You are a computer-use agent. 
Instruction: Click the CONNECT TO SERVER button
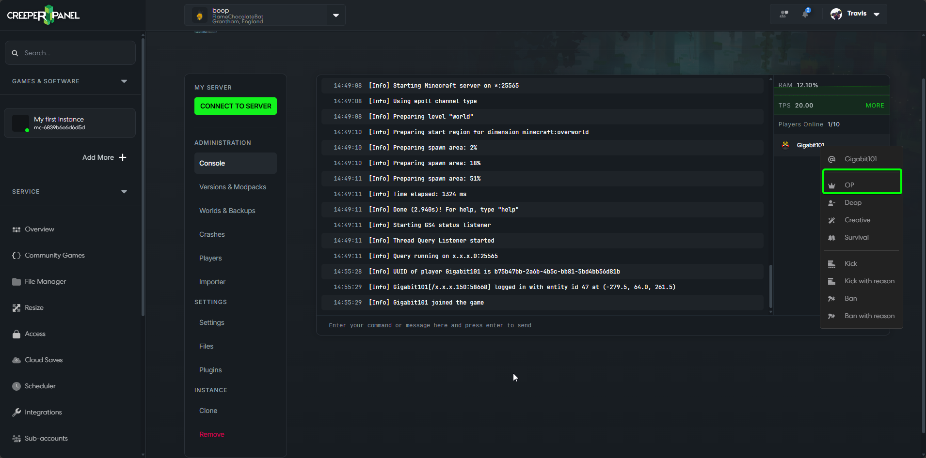tap(235, 106)
